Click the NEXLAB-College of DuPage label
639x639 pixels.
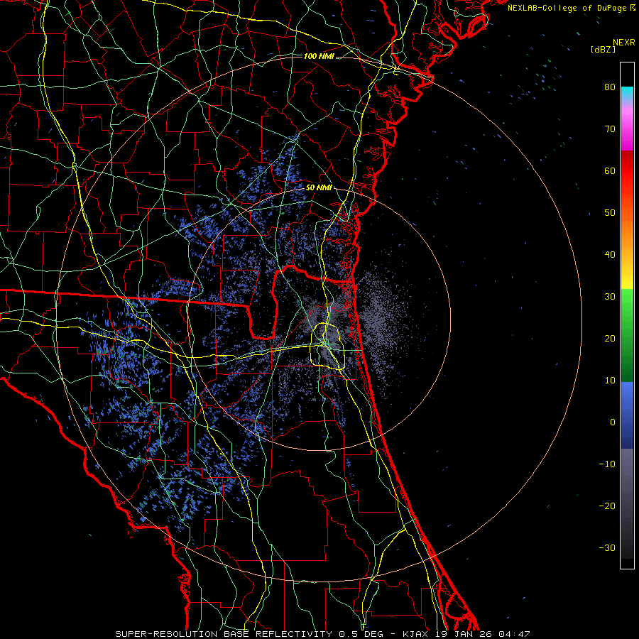pos(567,8)
